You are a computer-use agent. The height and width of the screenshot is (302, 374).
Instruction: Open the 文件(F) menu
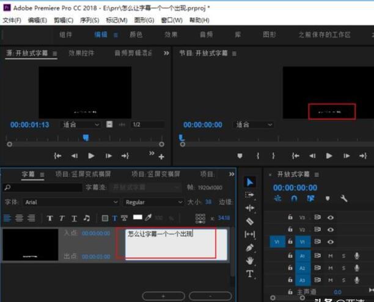[12, 20]
